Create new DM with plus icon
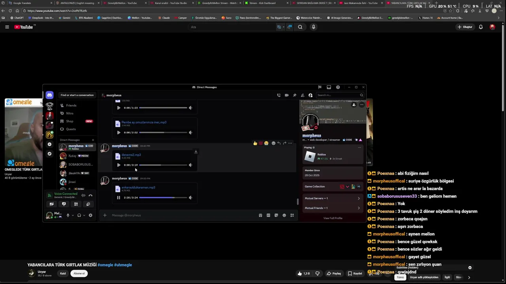Screen dimensions: 506x284 [93, 140]
